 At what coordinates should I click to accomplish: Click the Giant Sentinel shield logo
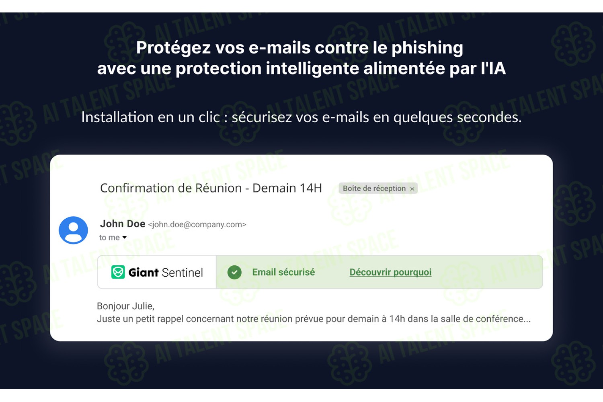click(118, 272)
